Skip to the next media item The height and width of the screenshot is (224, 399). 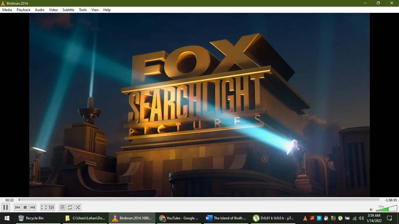[x=33, y=207]
